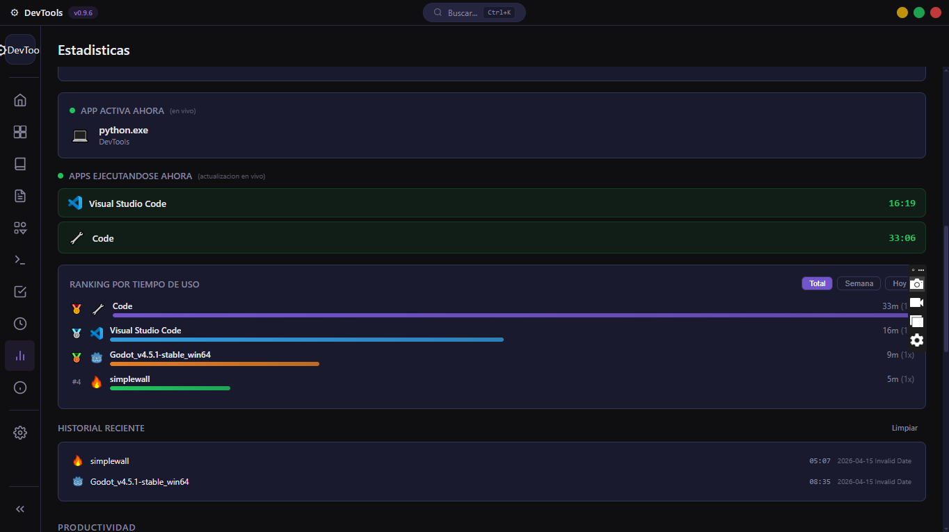Switch ranking to the Hoy tab
The height and width of the screenshot is (532, 949).
pos(898,283)
